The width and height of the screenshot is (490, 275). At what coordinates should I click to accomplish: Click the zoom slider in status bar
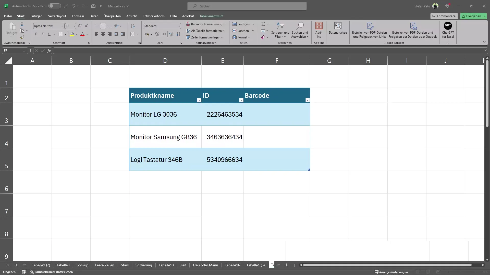[461, 272]
